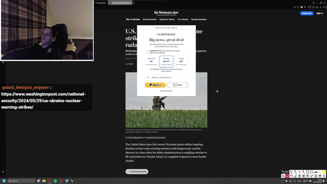This screenshot has width=327, height=184.
Task: Open the 2,152 Comments button
Action: [137, 171]
